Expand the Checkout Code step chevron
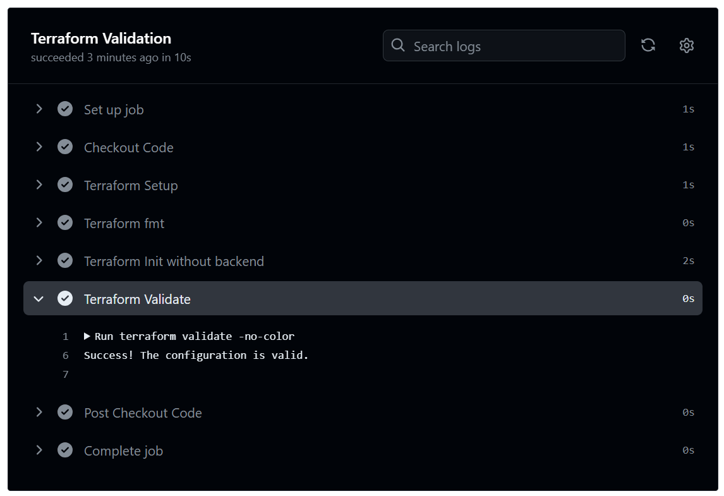Viewport: 724px width, 496px height. click(x=39, y=147)
